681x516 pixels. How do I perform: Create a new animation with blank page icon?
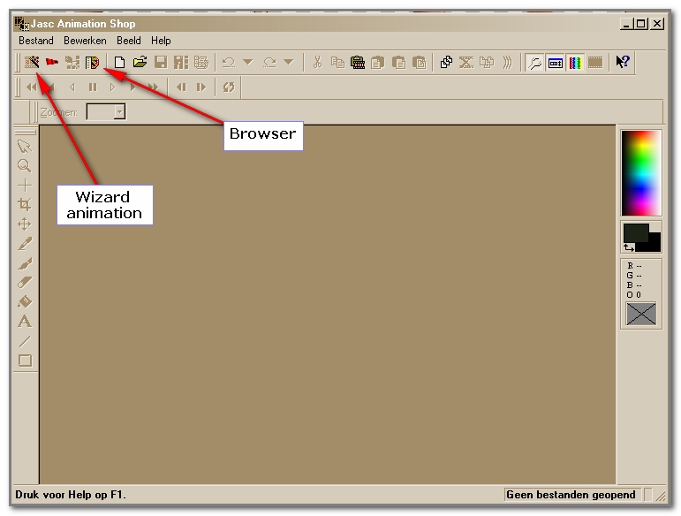pos(119,63)
